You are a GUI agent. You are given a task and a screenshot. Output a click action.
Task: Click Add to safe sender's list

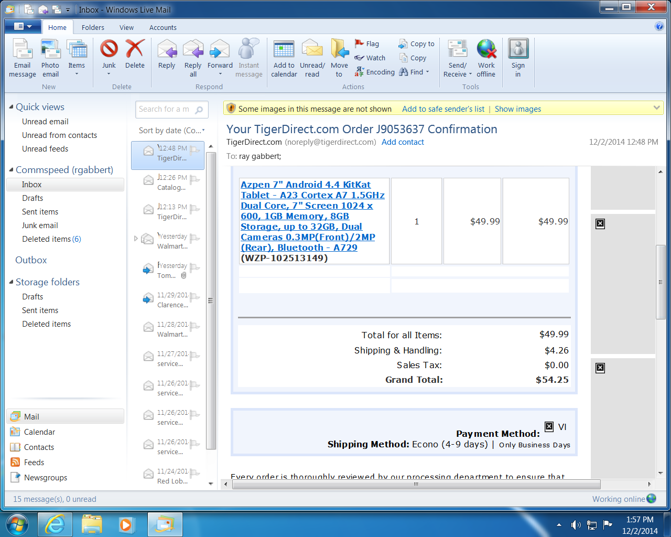coord(443,109)
